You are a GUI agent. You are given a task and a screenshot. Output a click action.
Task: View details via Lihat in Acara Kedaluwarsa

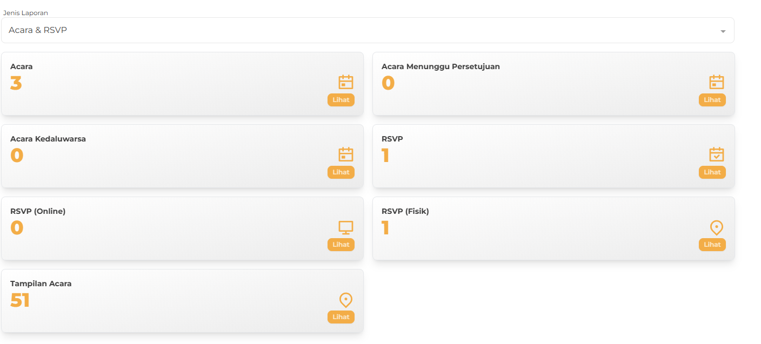[x=341, y=172]
